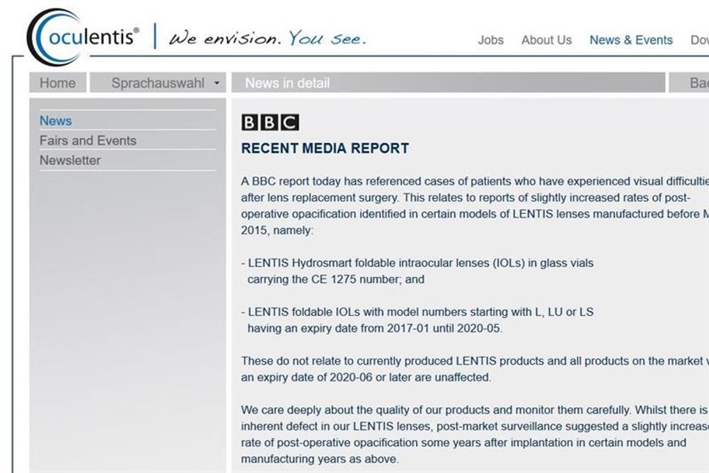Open News & Events in top navigation
The height and width of the screenshot is (473, 709).
point(630,40)
